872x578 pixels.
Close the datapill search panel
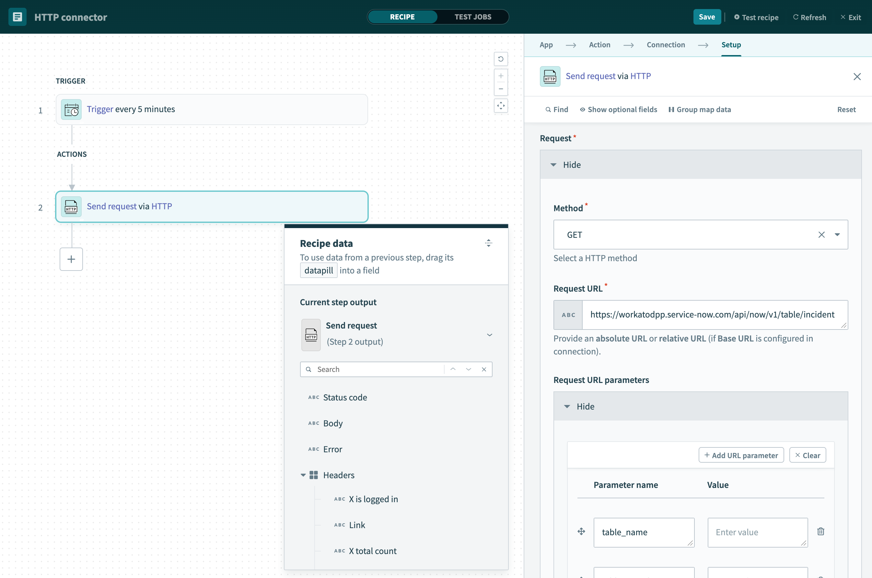[x=484, y=369]
